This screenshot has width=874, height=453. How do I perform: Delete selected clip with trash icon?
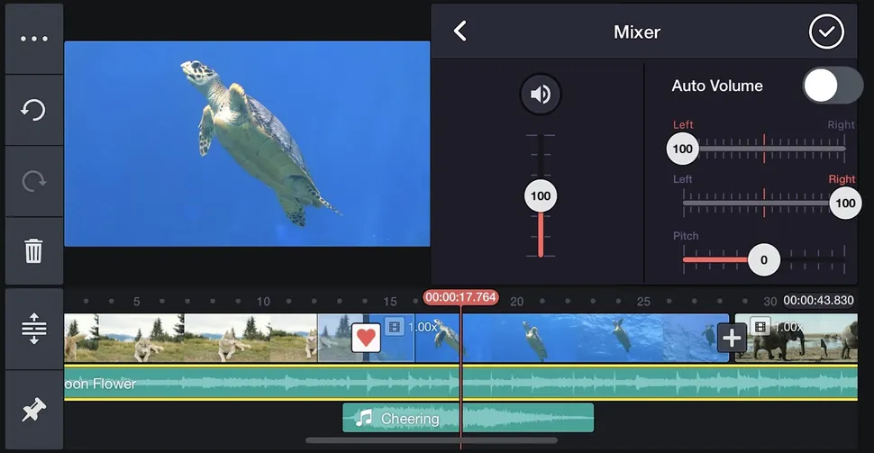(x=33, y=251)
